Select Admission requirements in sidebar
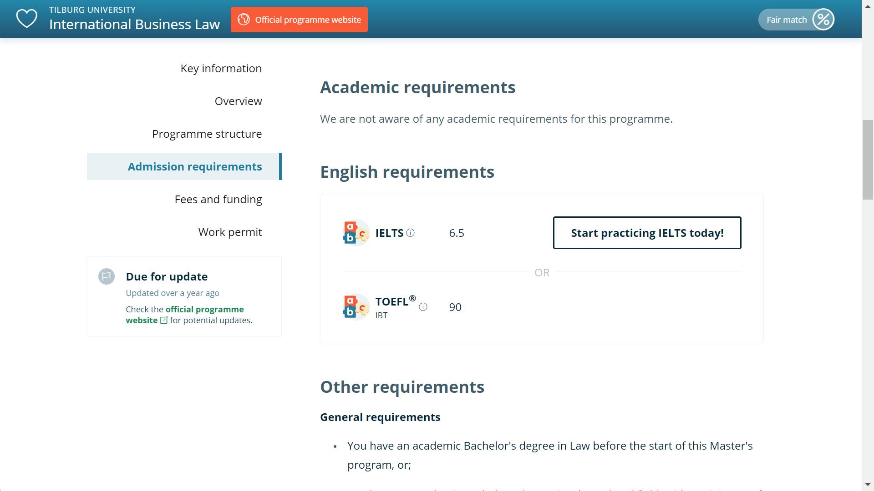The image size is (874, 491). pos(194,166)
